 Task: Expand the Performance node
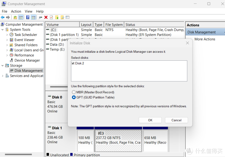(x=7, y=55)
